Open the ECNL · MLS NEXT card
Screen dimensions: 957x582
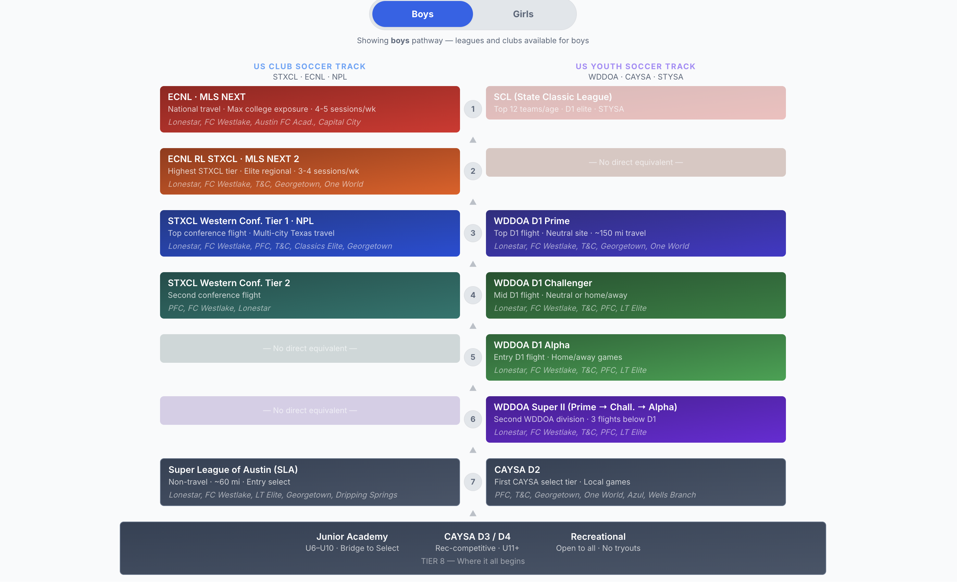click(310, 109)
